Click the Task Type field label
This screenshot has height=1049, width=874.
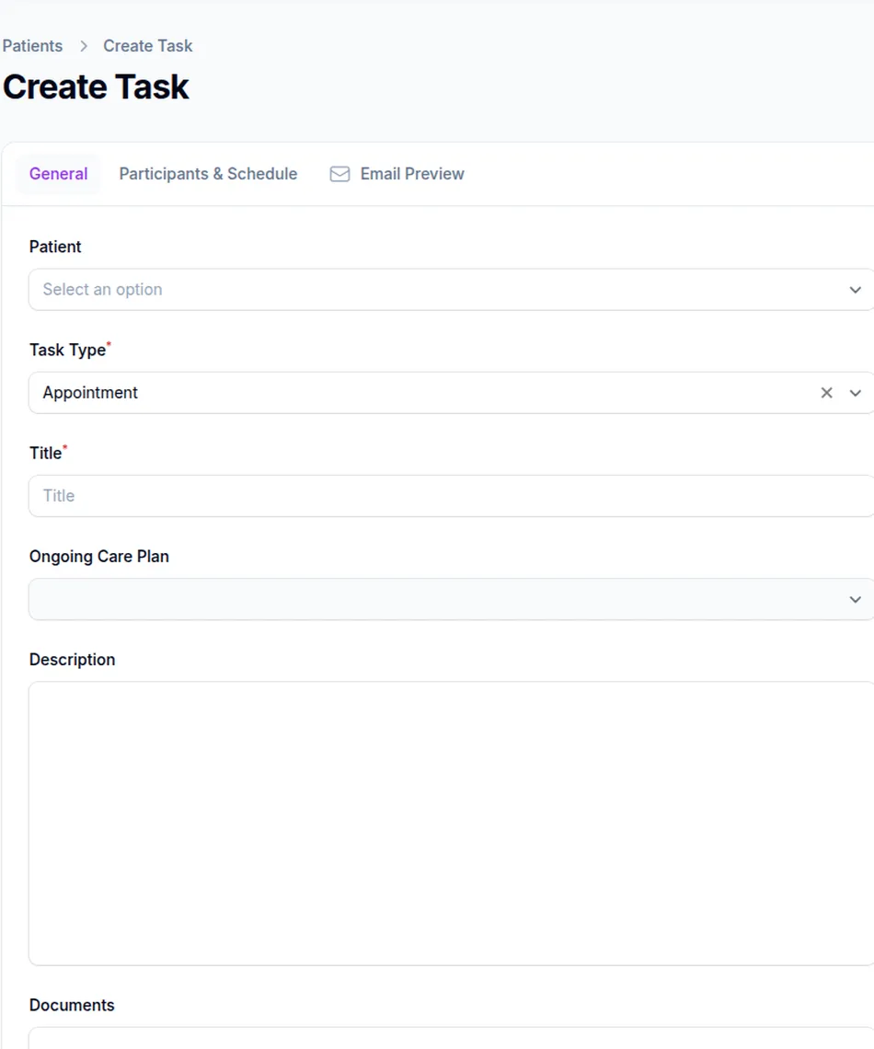click(x=67, y=350)
